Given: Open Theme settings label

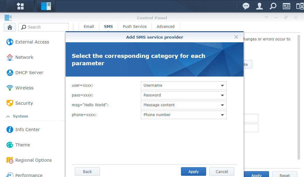Looking at the screenshot, I should coord(23,145).
